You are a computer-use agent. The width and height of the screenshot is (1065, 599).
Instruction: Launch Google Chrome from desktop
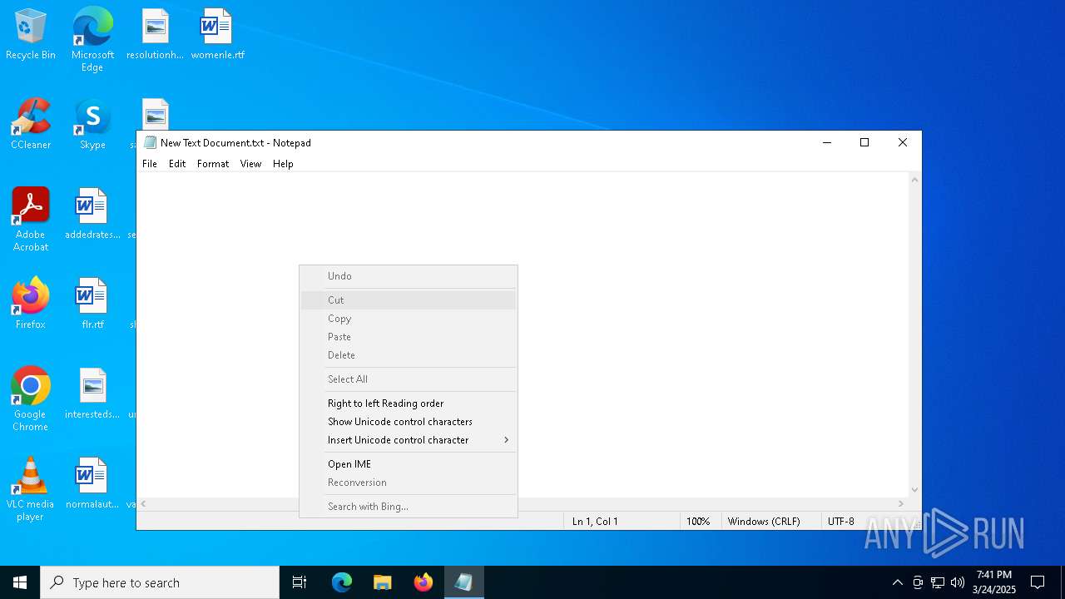[x=31, y=399]
